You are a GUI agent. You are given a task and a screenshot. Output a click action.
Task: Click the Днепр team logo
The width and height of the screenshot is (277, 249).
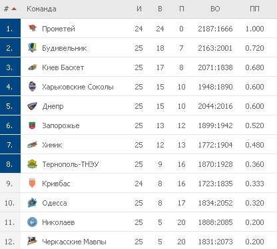click(x=33, y=106)
